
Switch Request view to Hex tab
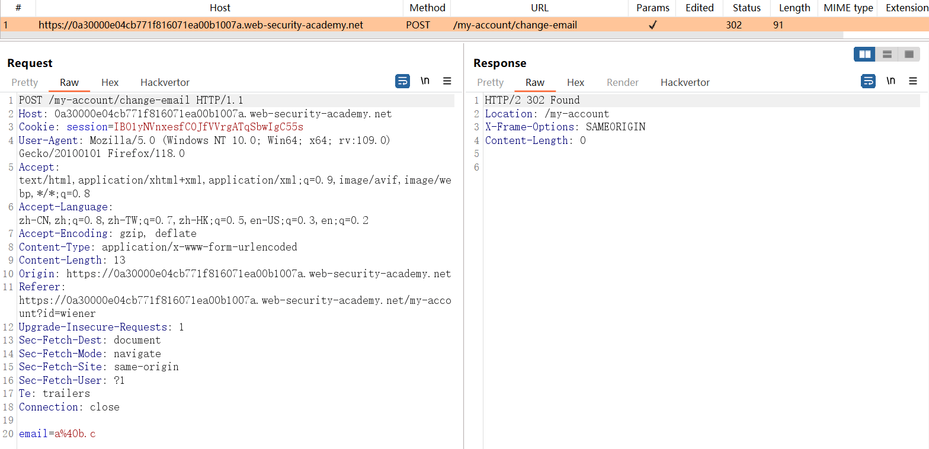pyautogui.click(x=110, y=82)
